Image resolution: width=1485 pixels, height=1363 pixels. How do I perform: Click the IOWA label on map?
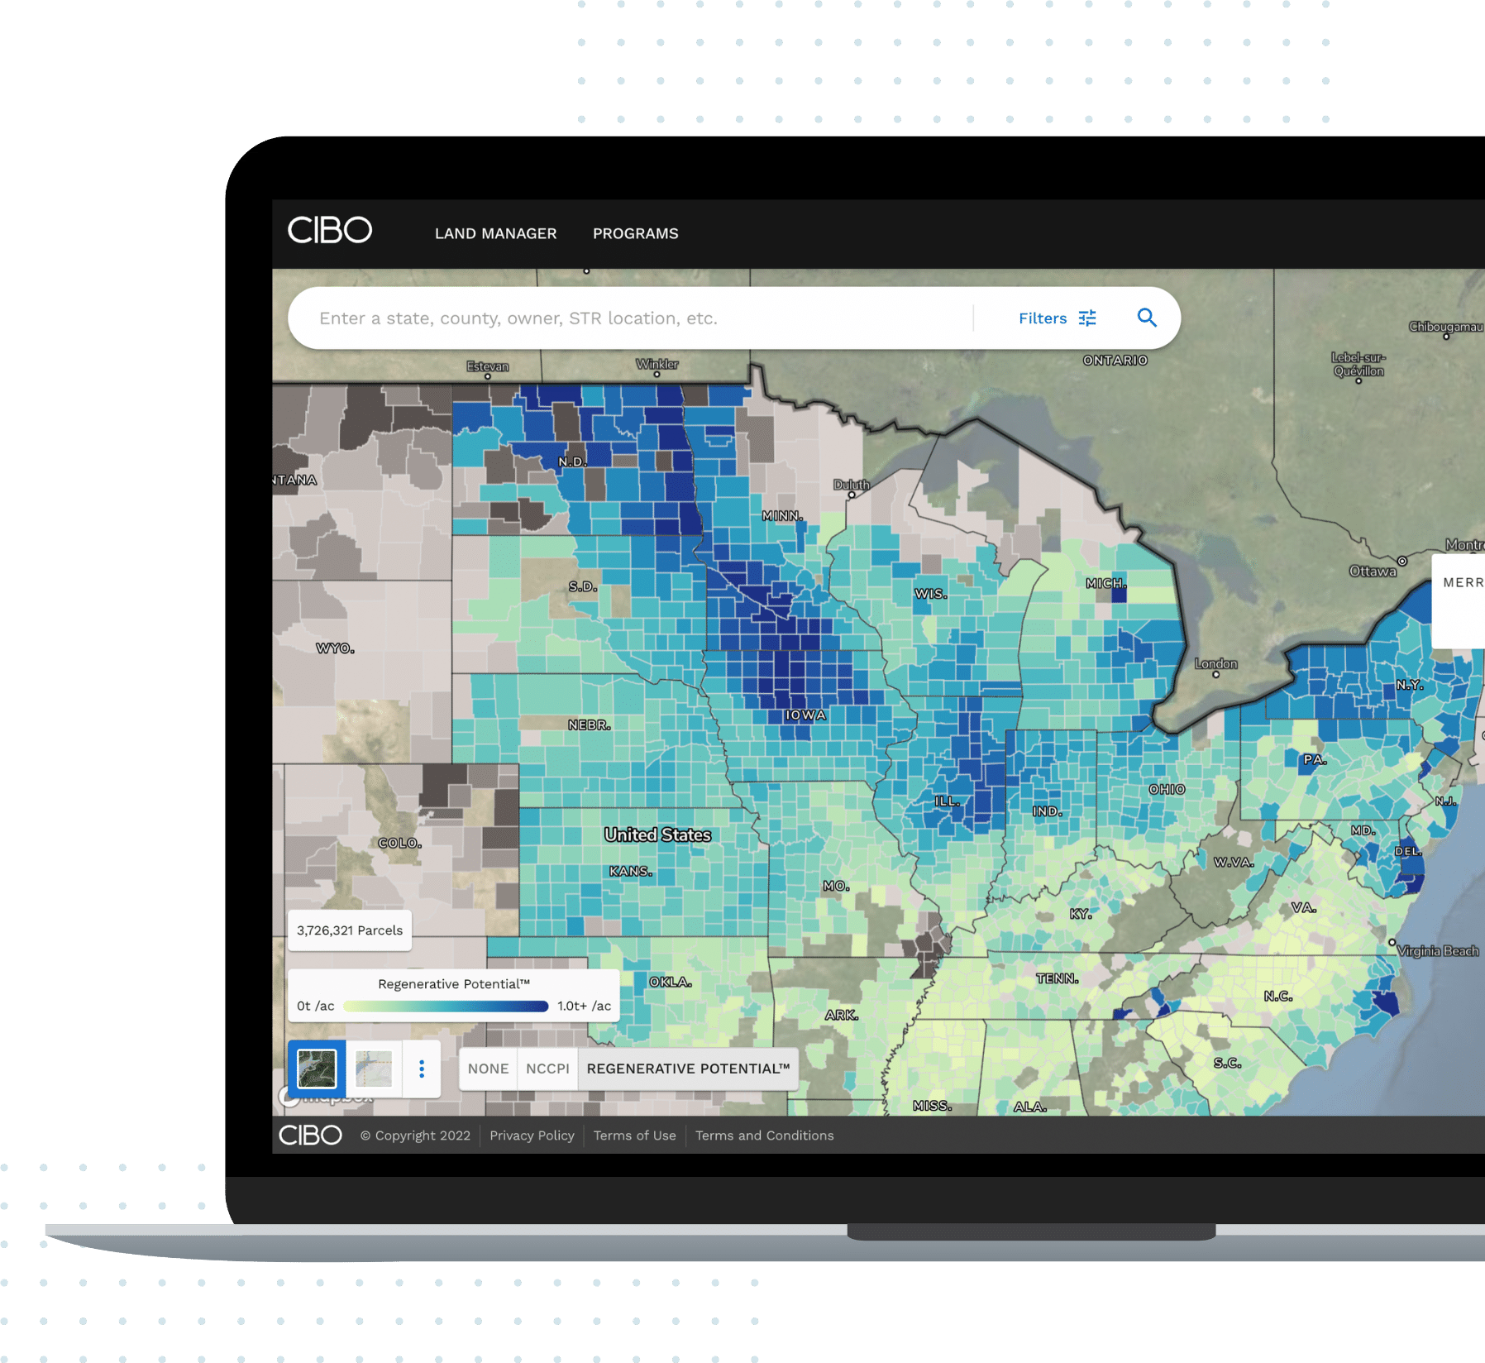click(805, 715)
